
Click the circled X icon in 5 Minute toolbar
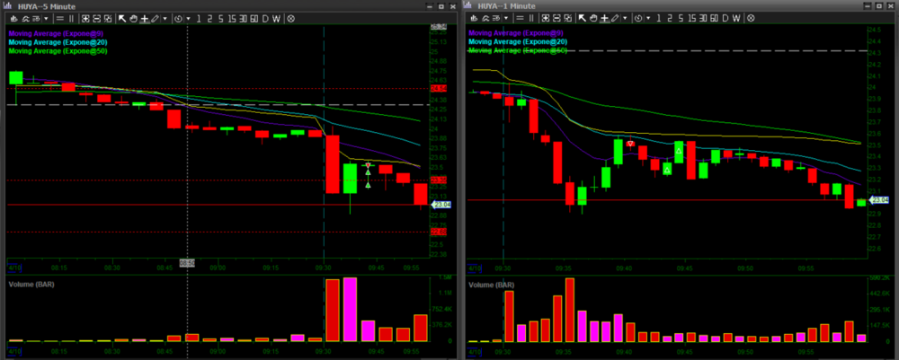click(x=290, y=19)
